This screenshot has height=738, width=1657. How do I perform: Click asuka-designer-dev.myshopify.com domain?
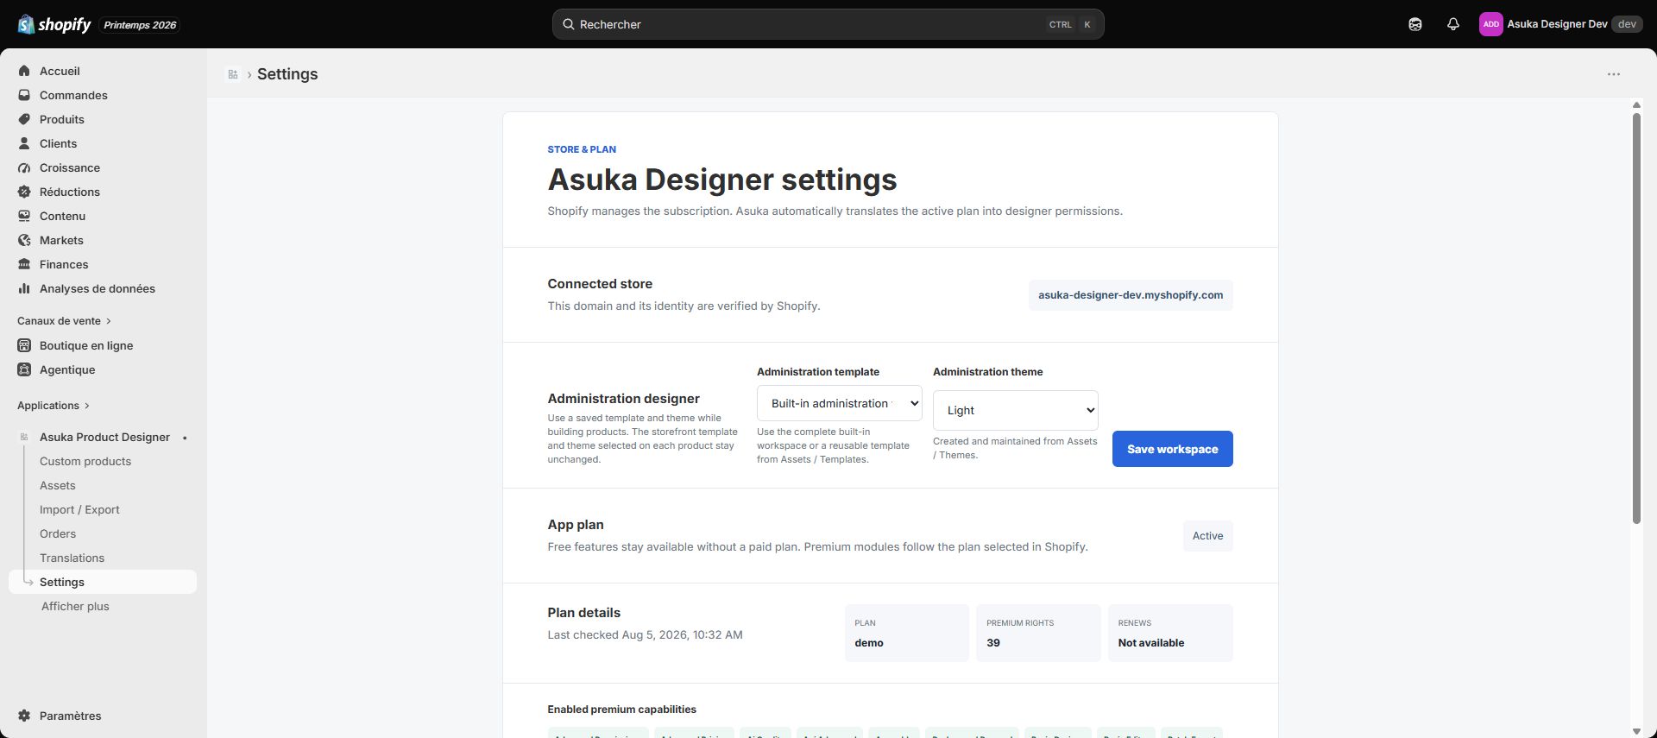(x=1131, y=295)
